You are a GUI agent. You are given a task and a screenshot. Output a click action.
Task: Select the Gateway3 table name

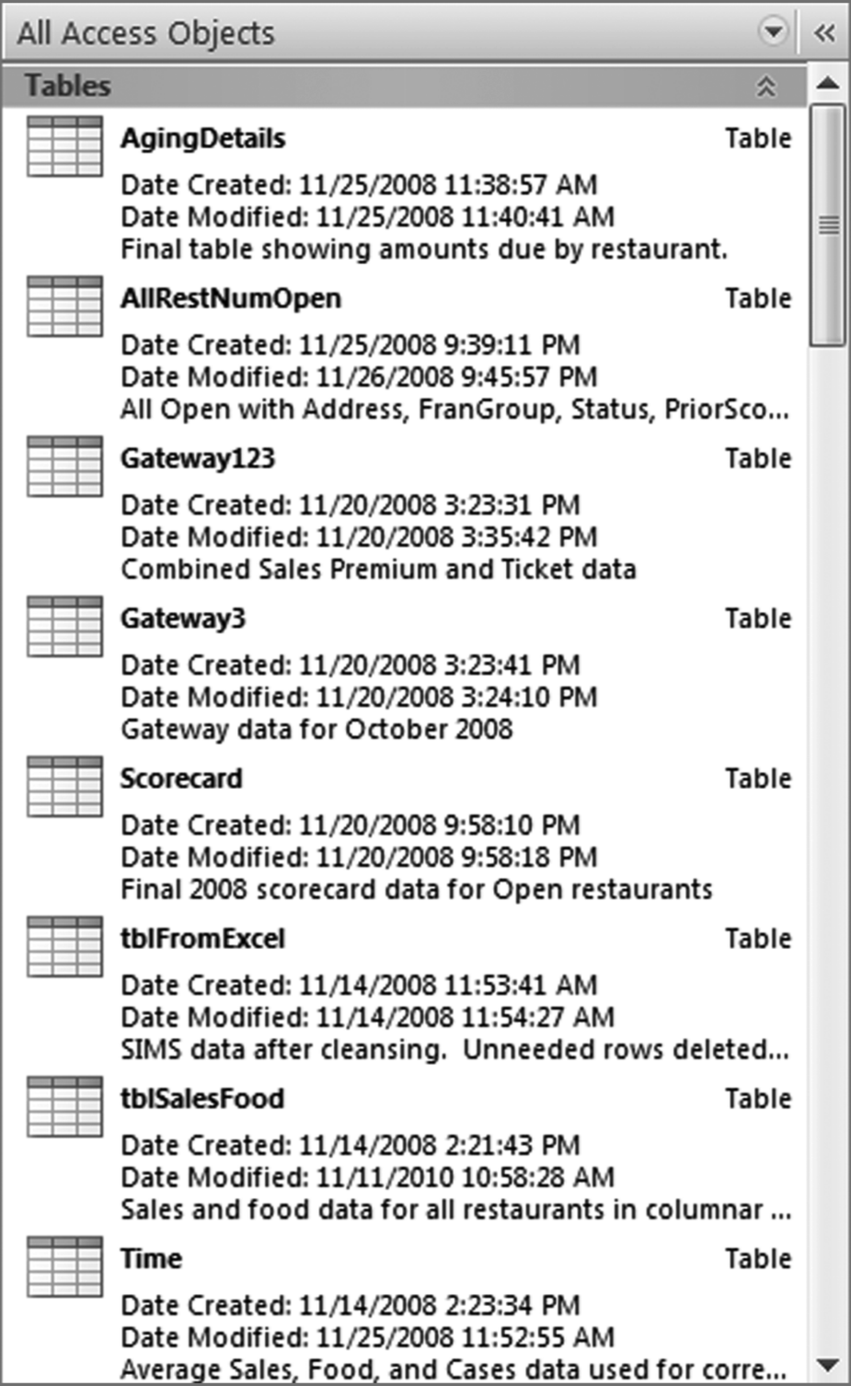point(183,618)
